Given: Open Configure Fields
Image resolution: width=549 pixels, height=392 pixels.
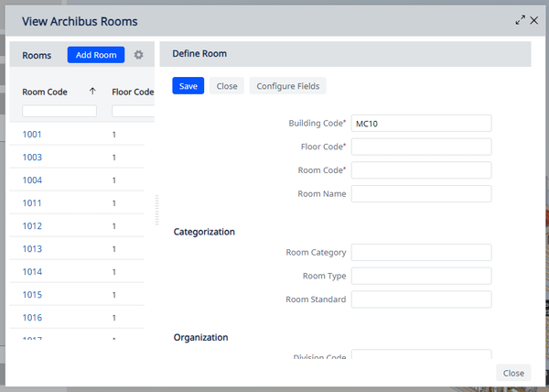Looking at the screenshot, I should (288, 86).
